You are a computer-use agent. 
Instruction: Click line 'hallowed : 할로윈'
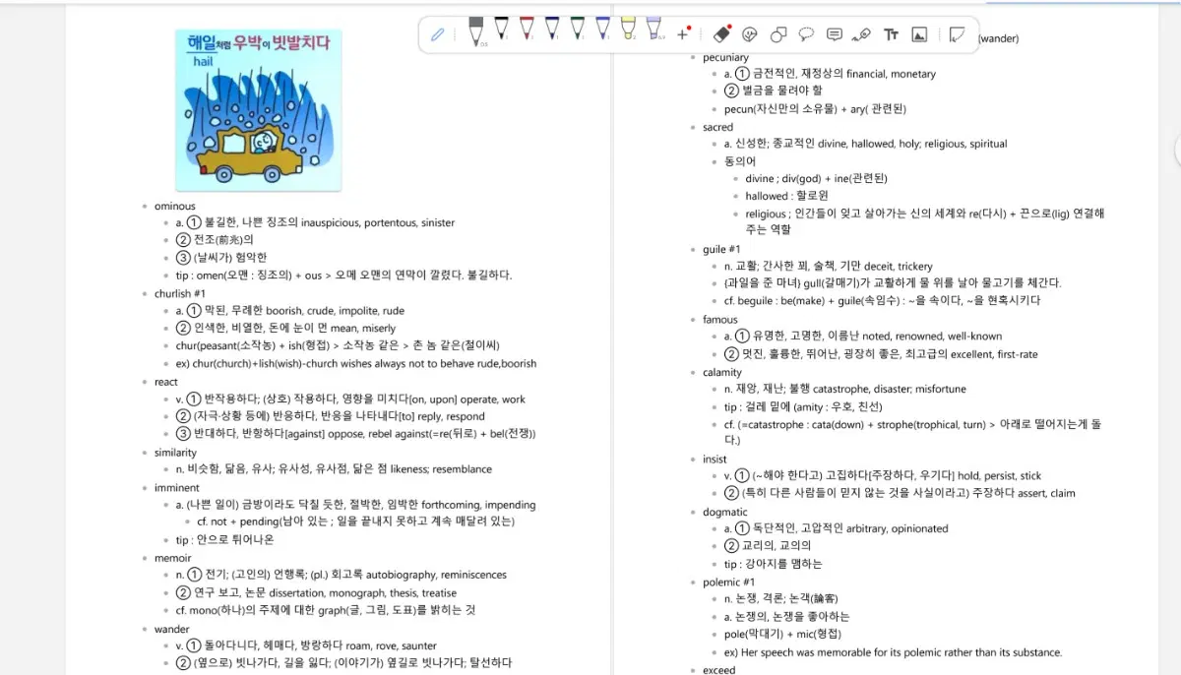787,197
